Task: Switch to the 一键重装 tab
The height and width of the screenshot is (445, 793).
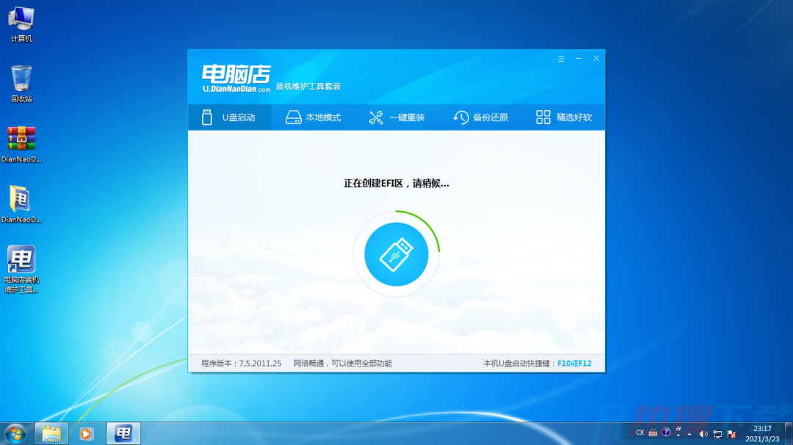Action: (x=396, y=117)
